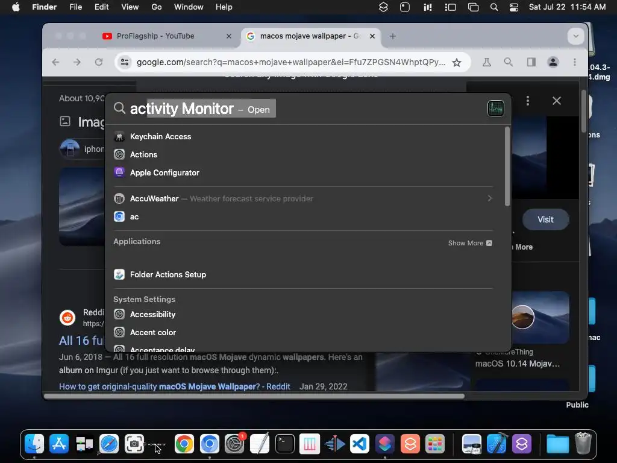
Task: Open Xcode hammer icon in Dock
Action: (496, 444)
